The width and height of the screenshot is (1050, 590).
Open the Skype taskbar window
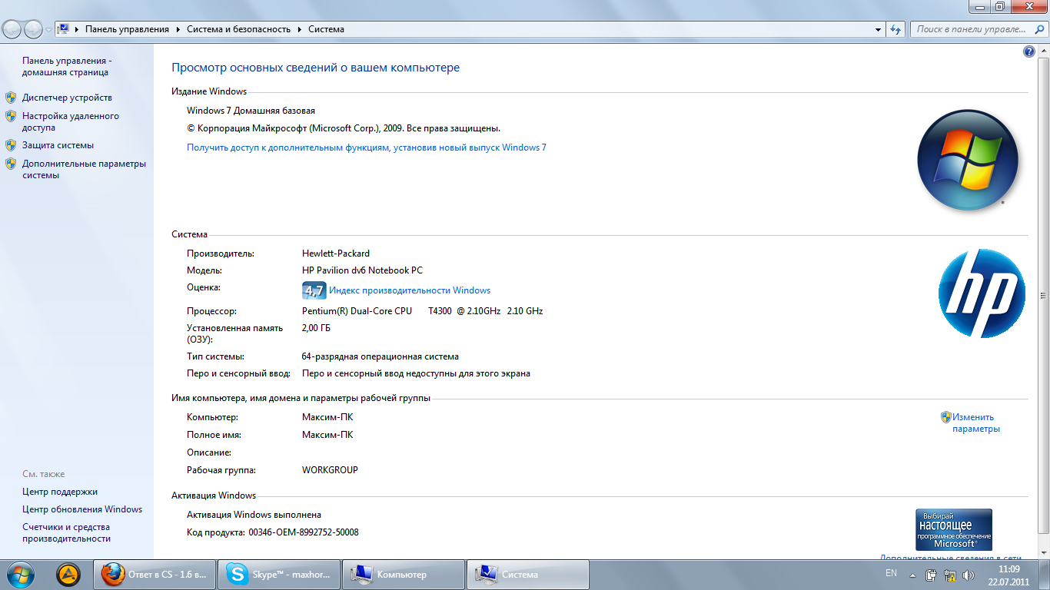click(x=278, y=575)
